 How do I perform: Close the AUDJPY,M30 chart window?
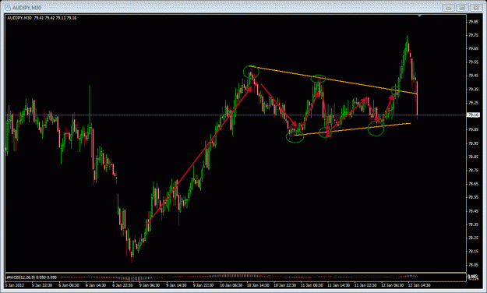(476, 8)
